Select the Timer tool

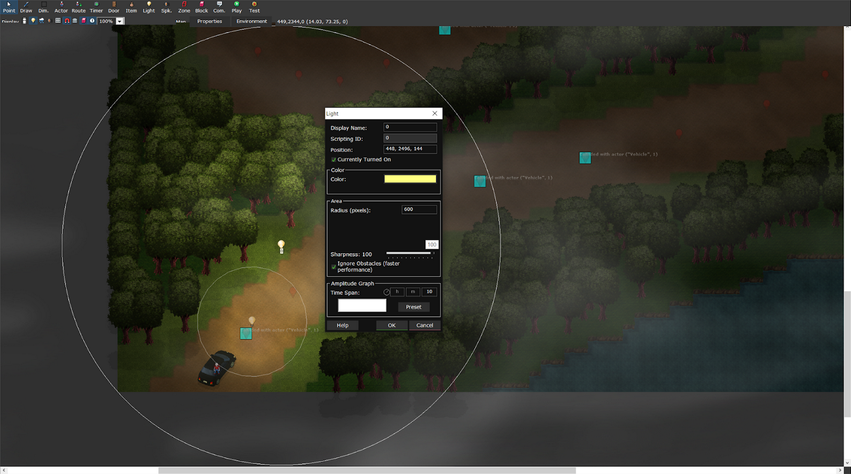[96, 7]
